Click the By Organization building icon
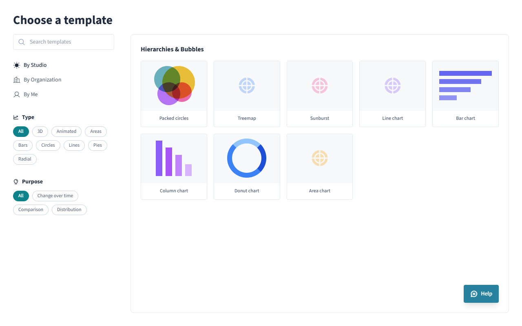The width and height of the screenshot is (522, 326). click(x=17, y=80)
